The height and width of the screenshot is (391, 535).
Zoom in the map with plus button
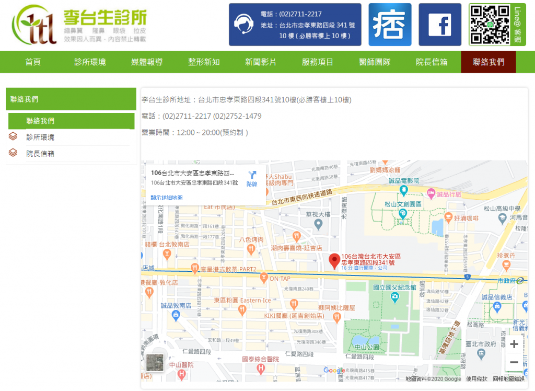coord(514,344)
